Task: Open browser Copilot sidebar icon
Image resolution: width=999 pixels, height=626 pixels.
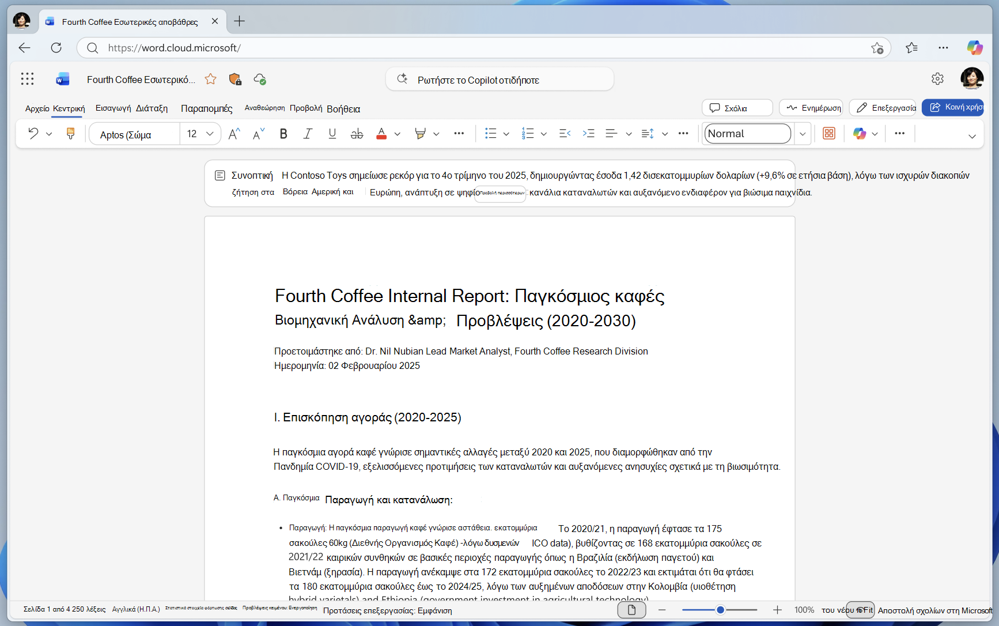Action: (x=975, y=48)
